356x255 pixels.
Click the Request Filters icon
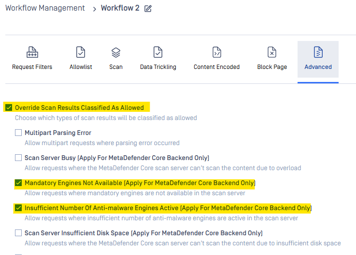pyautogui.click(x=32, y=52)
